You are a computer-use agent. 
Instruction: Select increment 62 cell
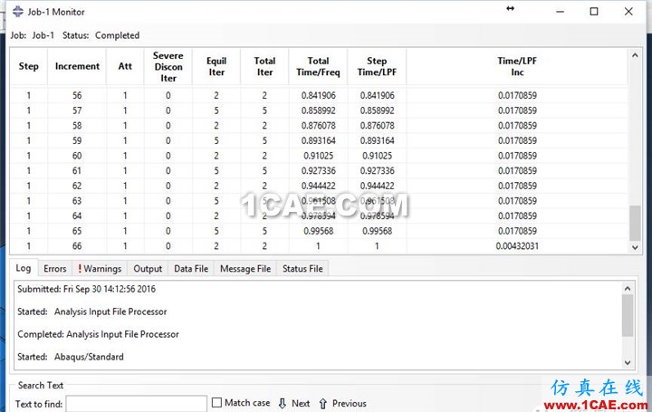tap(77, 186)
